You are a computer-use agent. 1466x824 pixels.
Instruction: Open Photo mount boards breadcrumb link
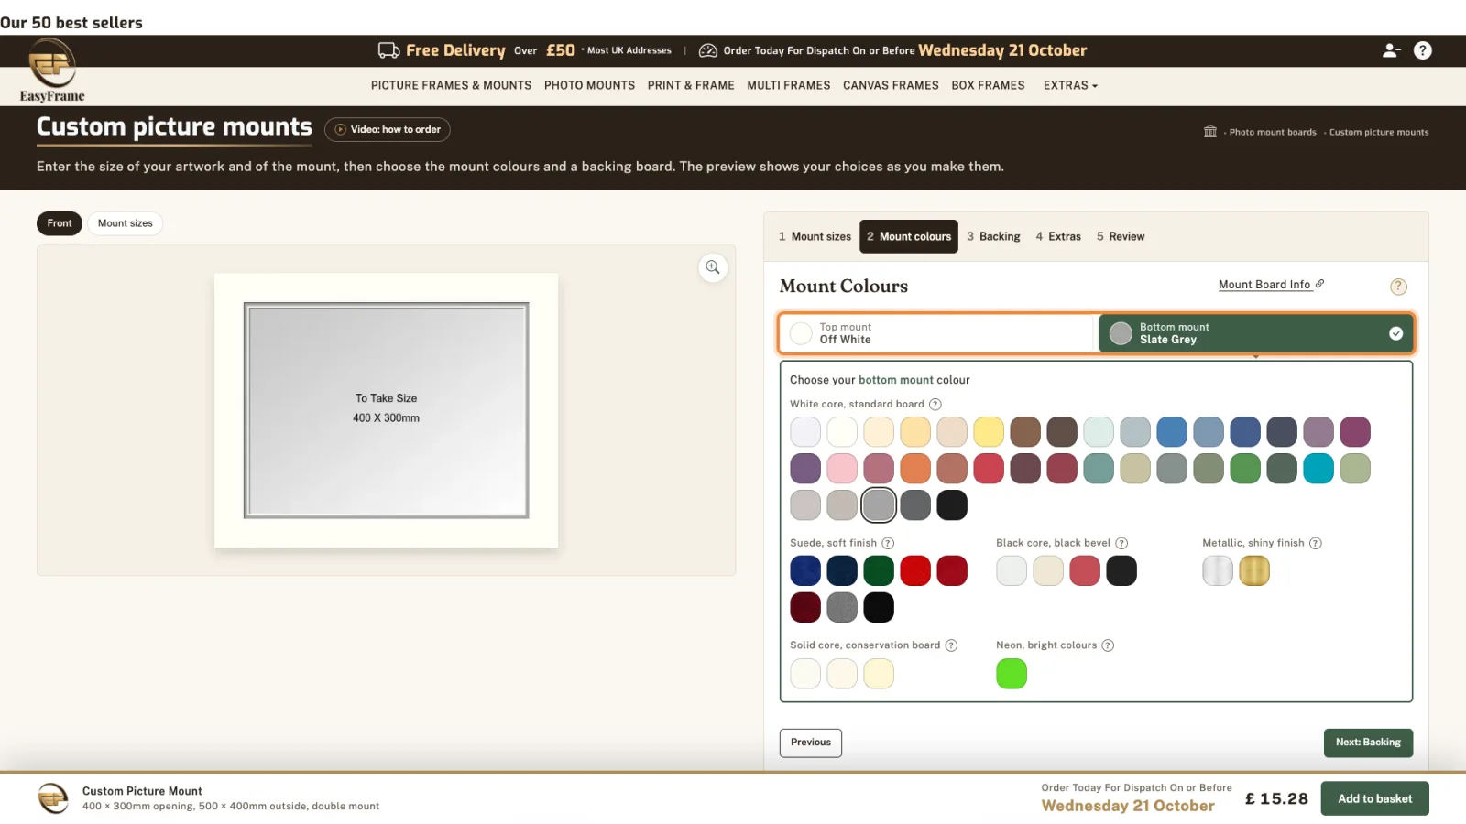pyautogui.click(x=1273, y=132)
